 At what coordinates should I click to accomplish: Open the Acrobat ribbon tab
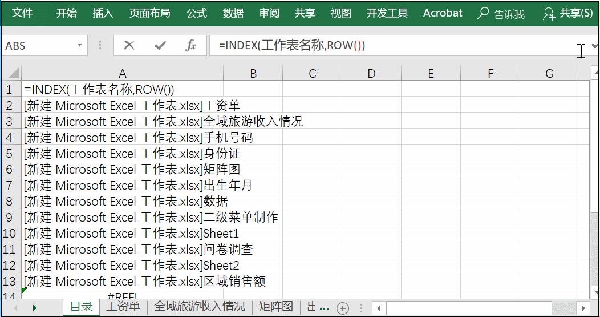click(443, 13)
